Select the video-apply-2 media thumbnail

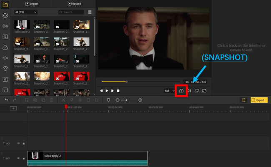[x=22, y=25]
